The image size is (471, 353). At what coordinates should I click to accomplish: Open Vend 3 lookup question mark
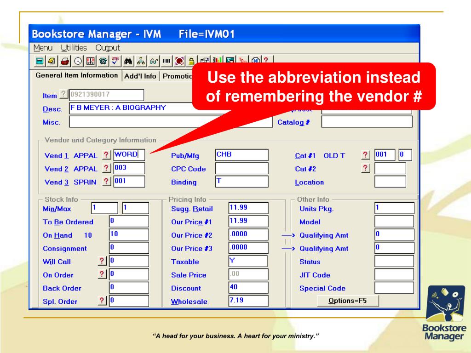click(x=106, y=181)
